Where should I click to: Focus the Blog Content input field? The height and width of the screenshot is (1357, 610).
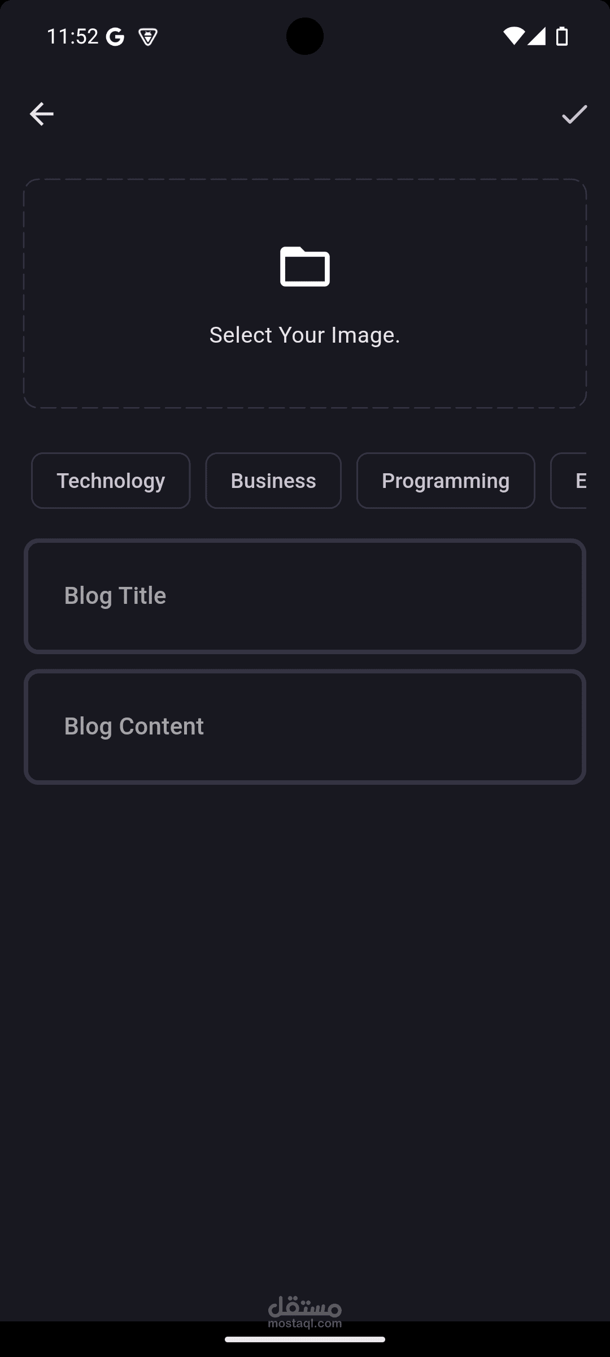(x=305, y=727)
